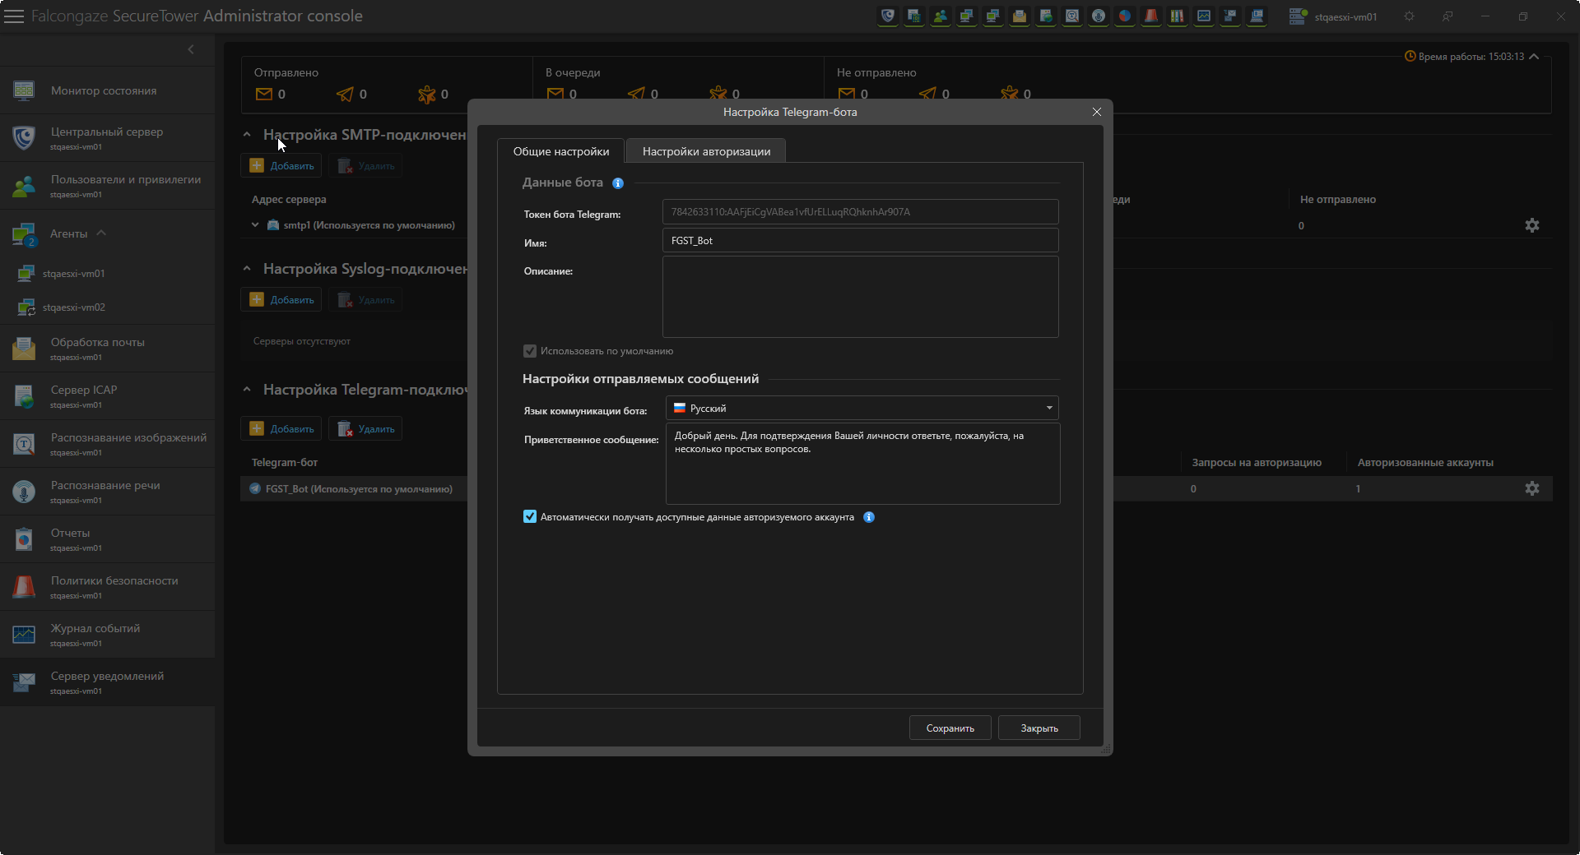Click the Токен бота Telegram field

(x=860, y=211)
